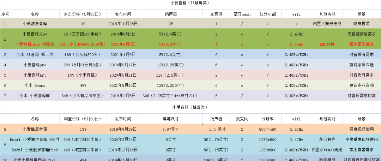Select the 带出携带需求 cell
Viewport: 381px width, 161px height.
click(361, 150)
